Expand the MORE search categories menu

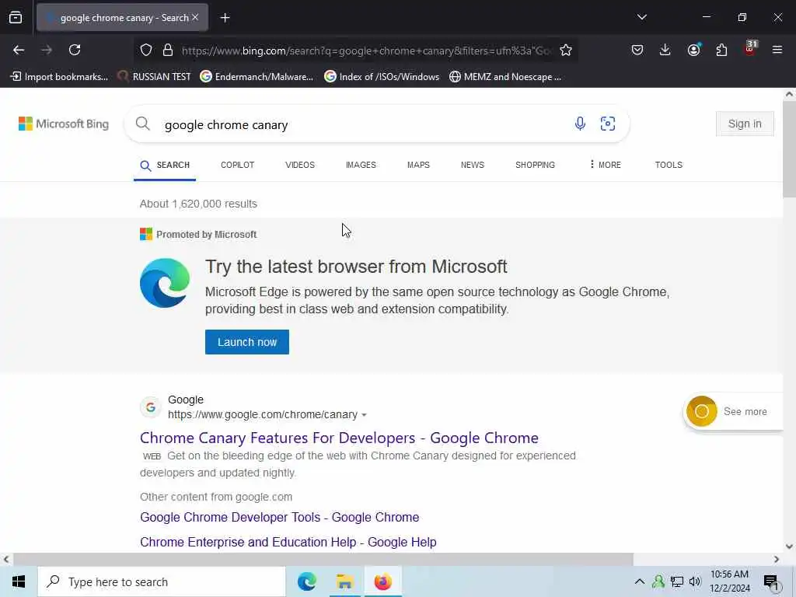(605, 165)
